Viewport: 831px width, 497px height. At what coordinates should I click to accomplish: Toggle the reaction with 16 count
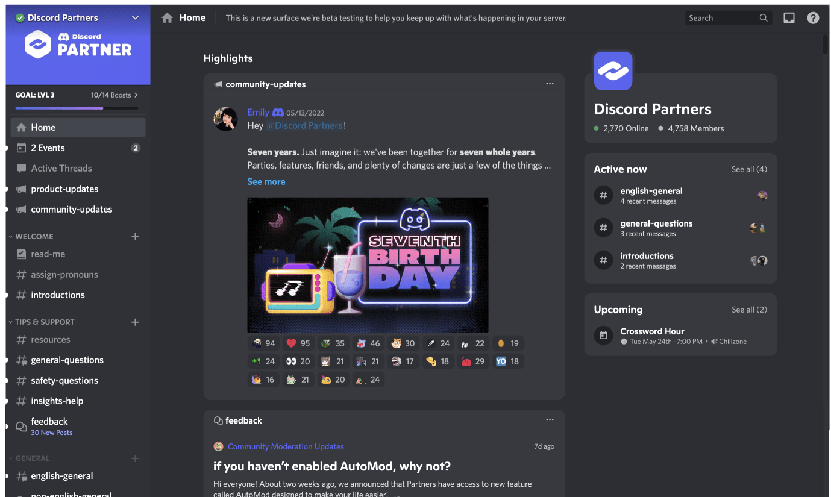(263, 380)
